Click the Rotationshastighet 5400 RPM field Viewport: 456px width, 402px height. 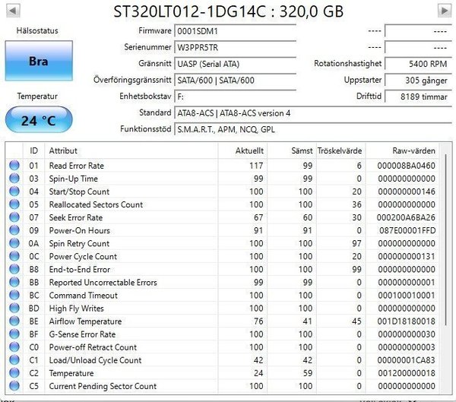coord(416,64)
